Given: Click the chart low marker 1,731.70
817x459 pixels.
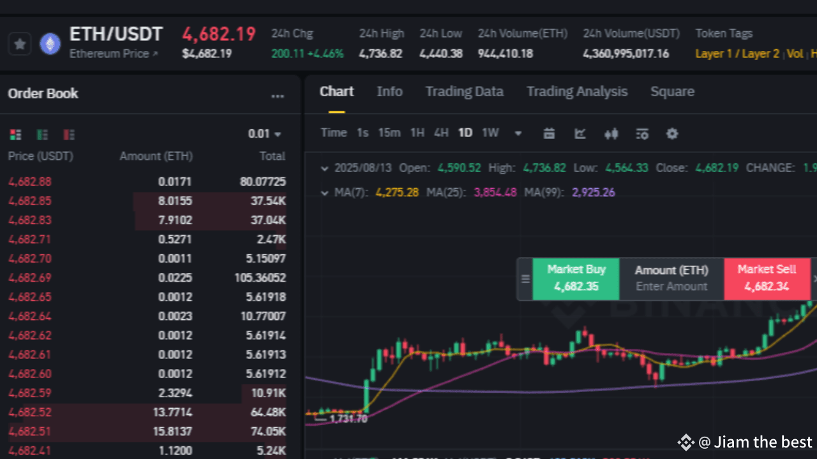Looking at the screenshot, I should point(349,419).
